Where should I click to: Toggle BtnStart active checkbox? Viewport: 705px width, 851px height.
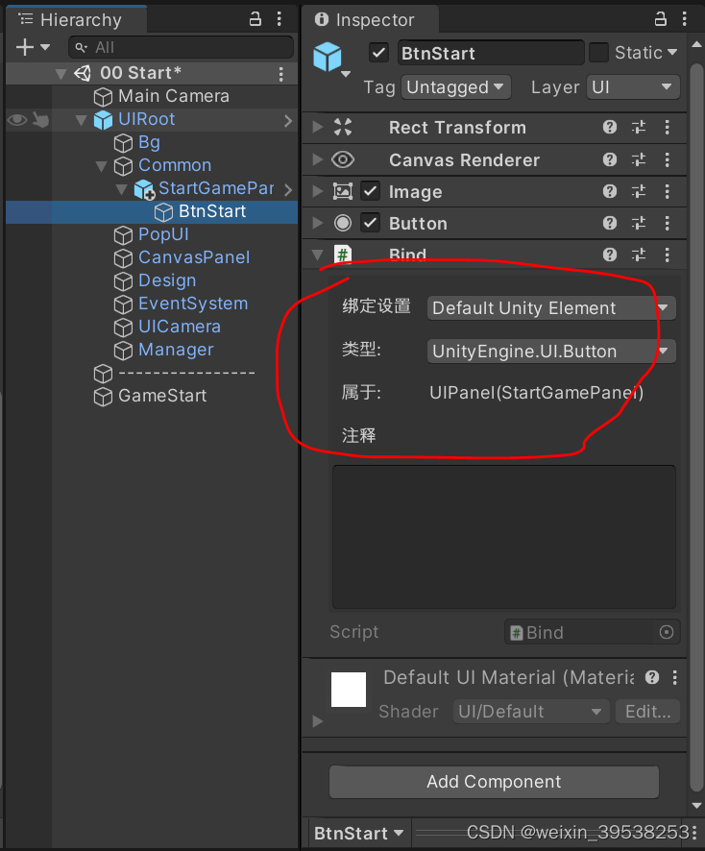[x=378, y=53]
